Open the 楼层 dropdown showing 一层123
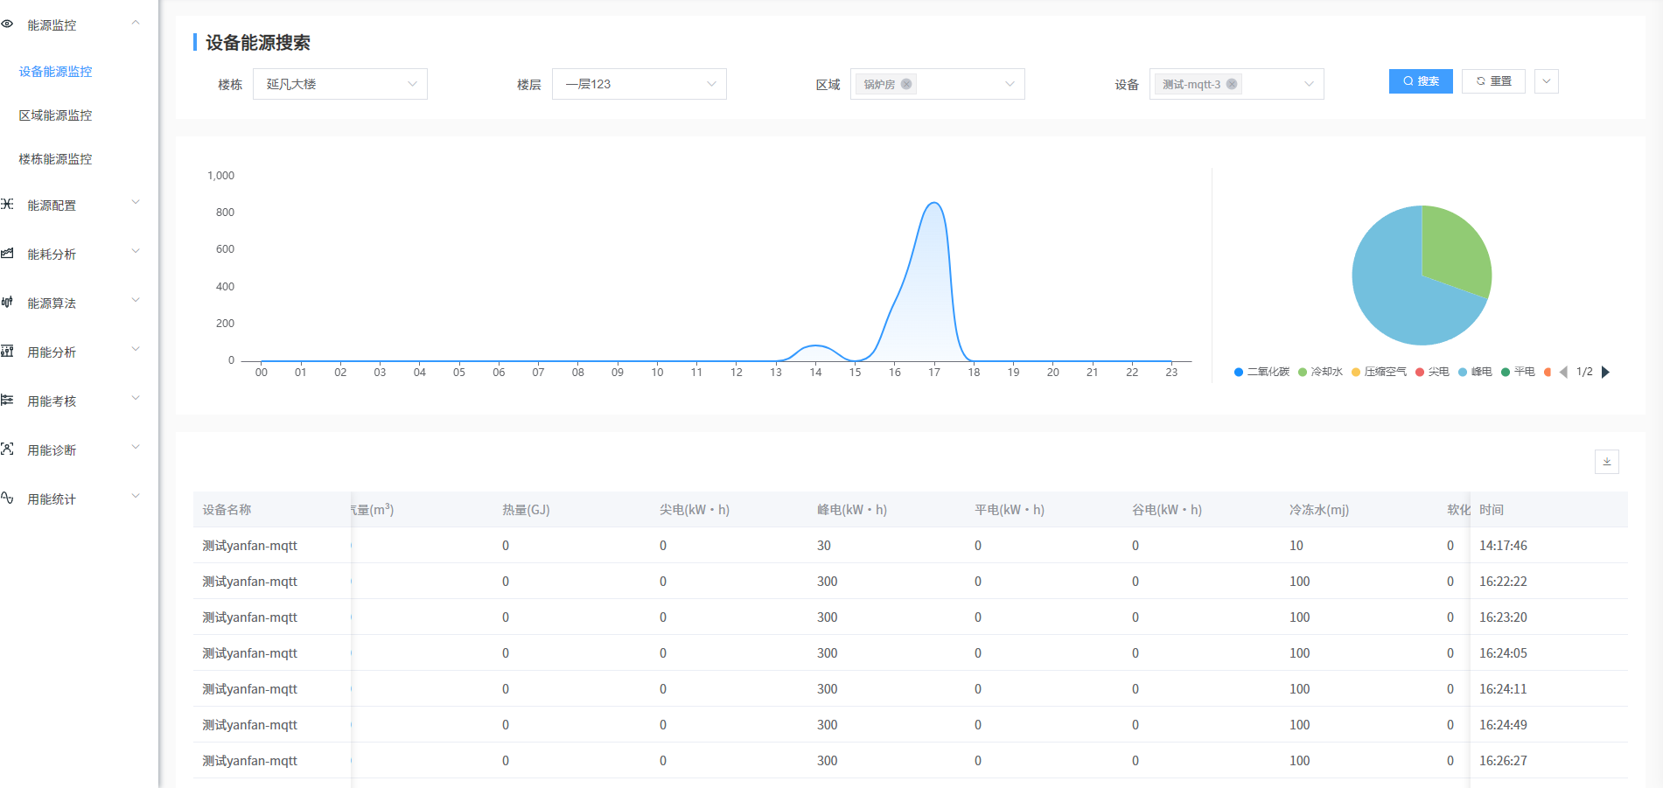 (639, 84)
